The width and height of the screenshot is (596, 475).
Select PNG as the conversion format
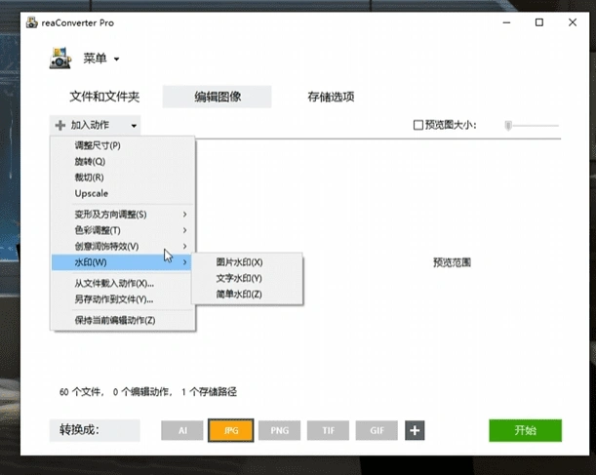coord(279,430)
